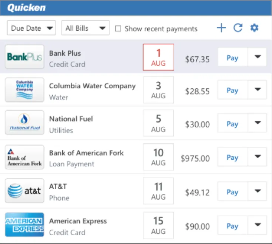The height and width of the screenshot is (244, 272).
Task: Click the American Express logo
Action: point(25,225)
